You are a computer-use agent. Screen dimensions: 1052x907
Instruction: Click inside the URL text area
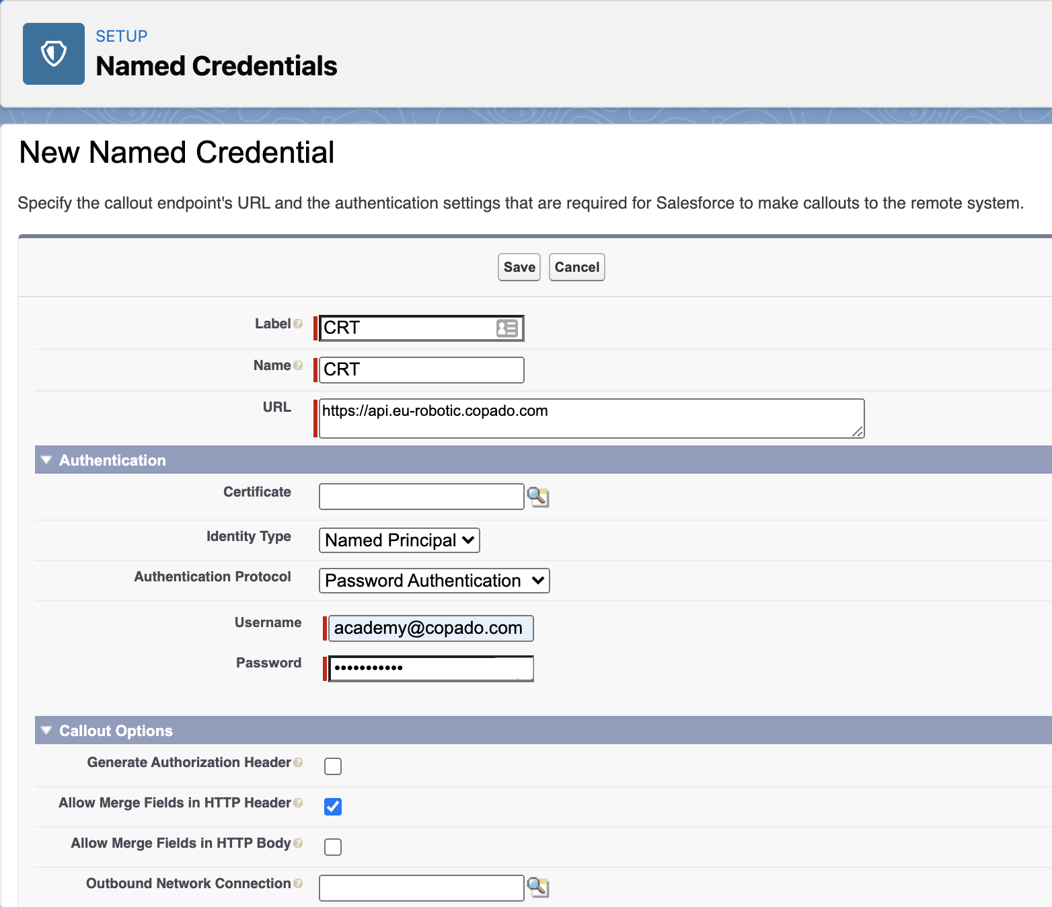coord(592,419)
